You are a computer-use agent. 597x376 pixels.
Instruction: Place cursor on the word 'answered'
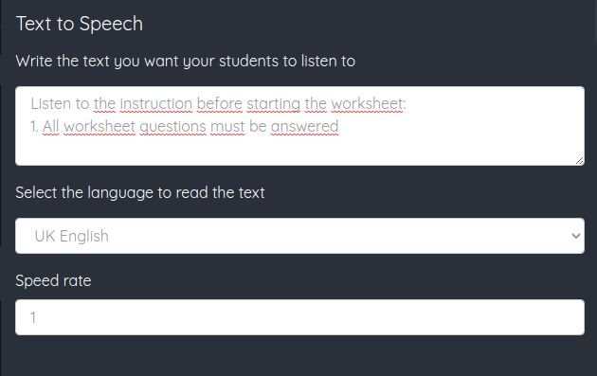[x=304, y=126]
